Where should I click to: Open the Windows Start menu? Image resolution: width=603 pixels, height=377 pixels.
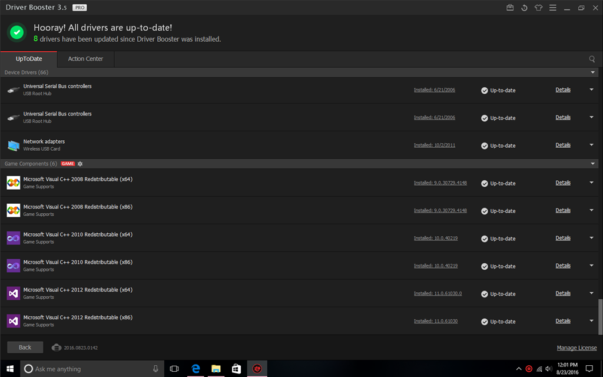click(x=10, y=369)
